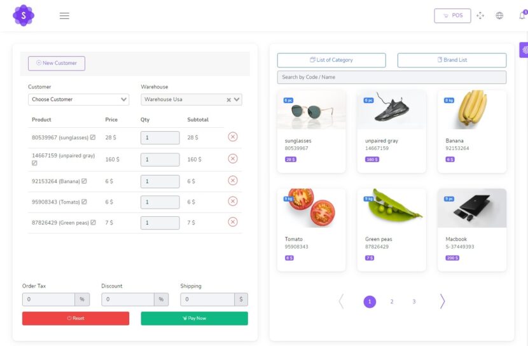Click the Price column header

click(x=111, y=120)
